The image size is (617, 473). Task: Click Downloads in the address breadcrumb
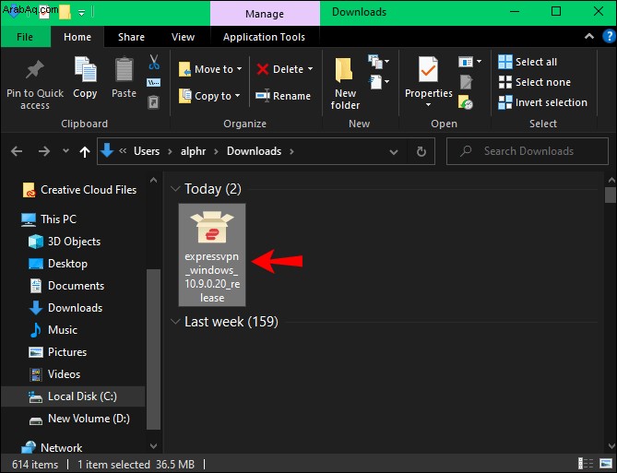coord(255,151)
